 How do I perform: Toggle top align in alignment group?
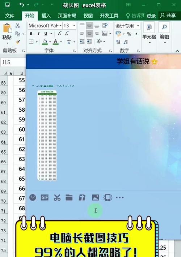point(82,25)
